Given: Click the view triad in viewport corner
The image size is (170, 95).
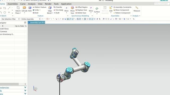Looking at the screenshot, I should tap(35, 89).
